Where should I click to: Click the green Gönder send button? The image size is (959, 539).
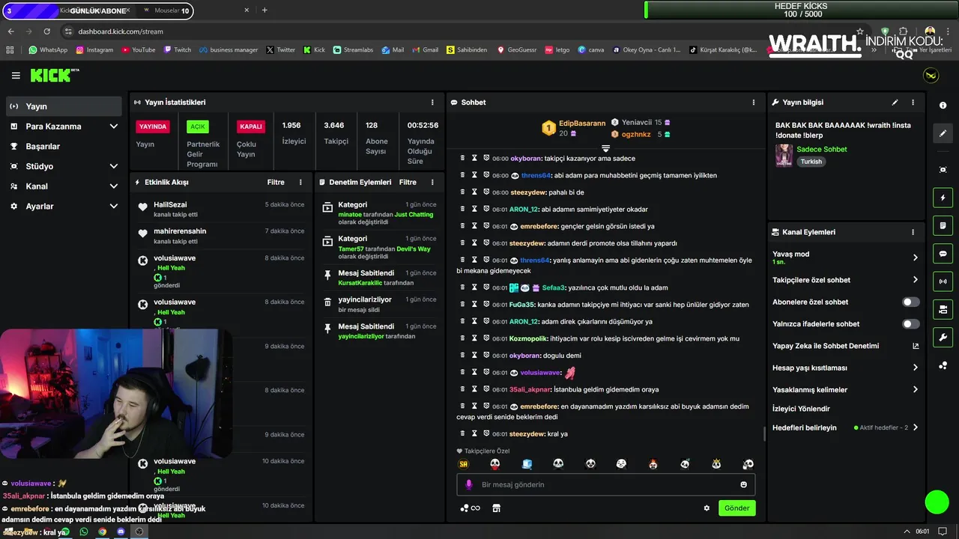736,508
